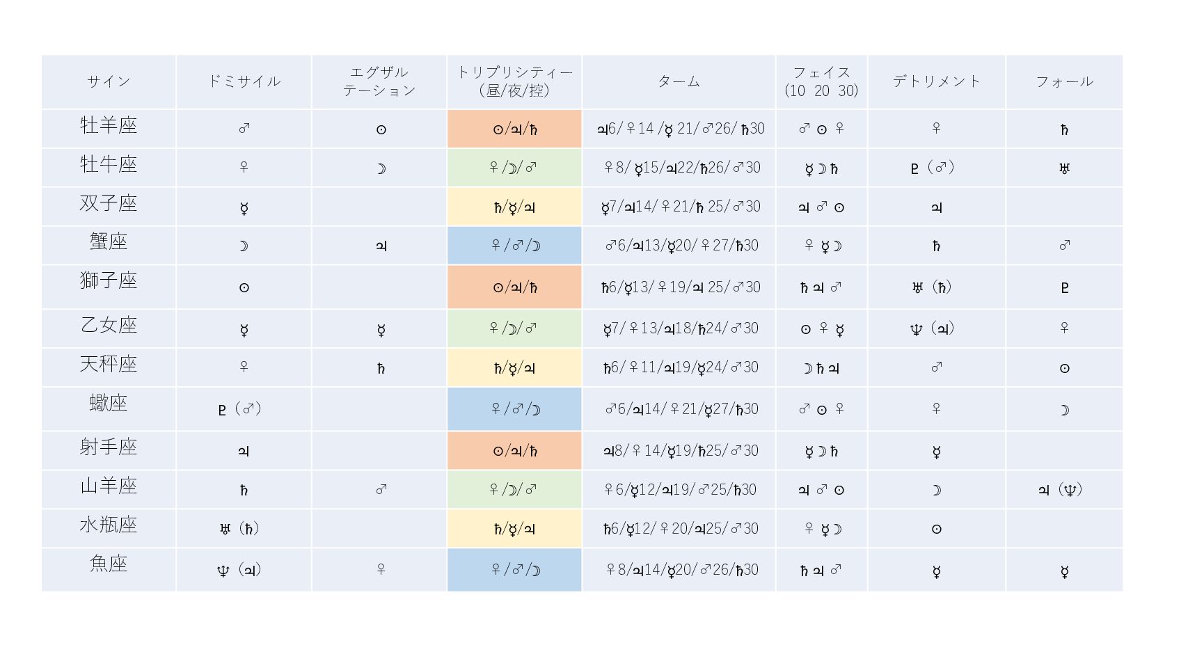
Task: Select the term cell in the 蟹座 row
Action: tap(679, 246)
